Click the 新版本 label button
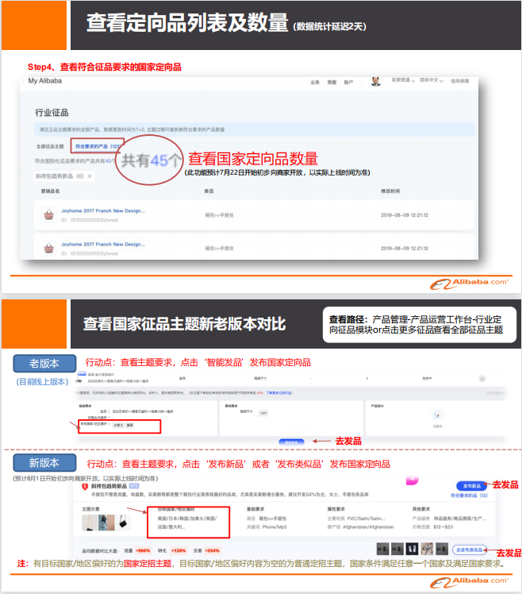 click(45, 463)
